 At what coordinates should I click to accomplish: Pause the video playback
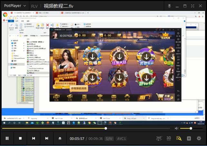coord(7,138)
